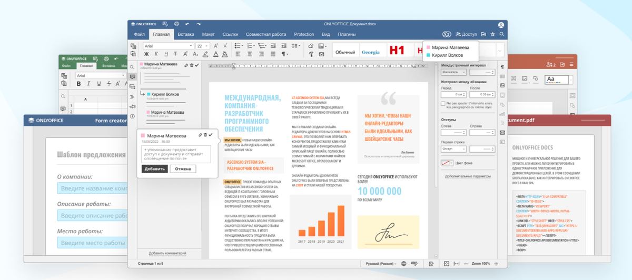
Task: Click the Отмена button in comment popup
Action: pyautogui.click(x=183, y=169)
